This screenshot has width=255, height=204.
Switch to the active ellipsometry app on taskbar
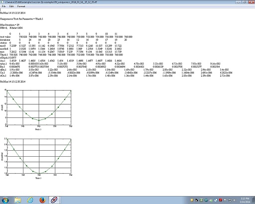(x=54, y=200)
